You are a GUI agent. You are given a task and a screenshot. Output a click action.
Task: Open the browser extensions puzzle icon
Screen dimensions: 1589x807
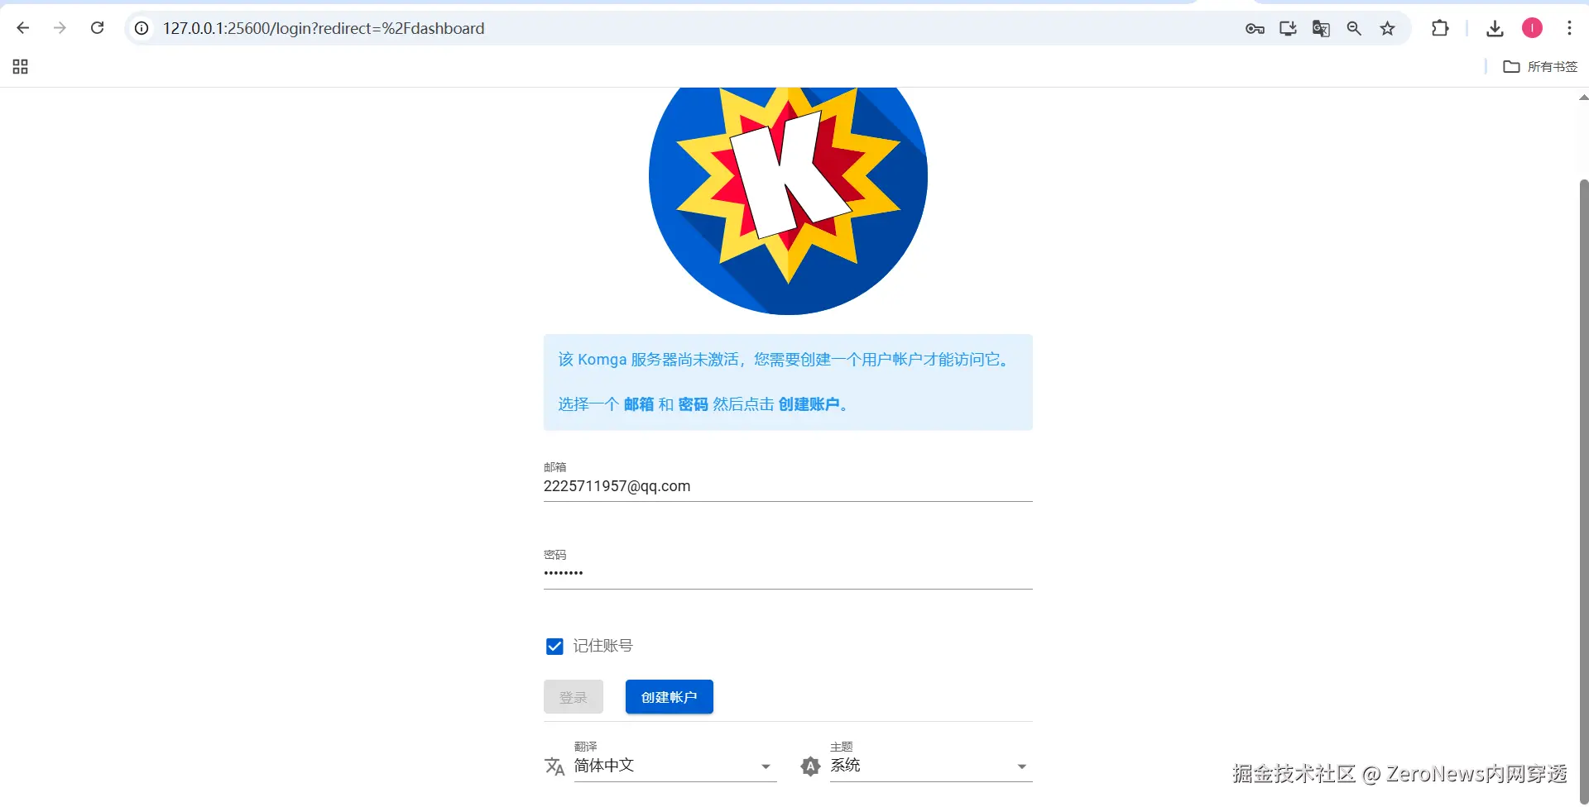point(1440,28)
